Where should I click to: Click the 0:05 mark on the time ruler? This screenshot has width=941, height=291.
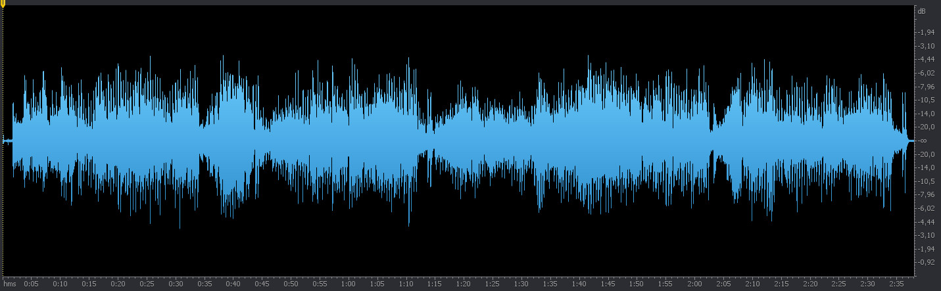pyautogui.click(x=31, y=284)
